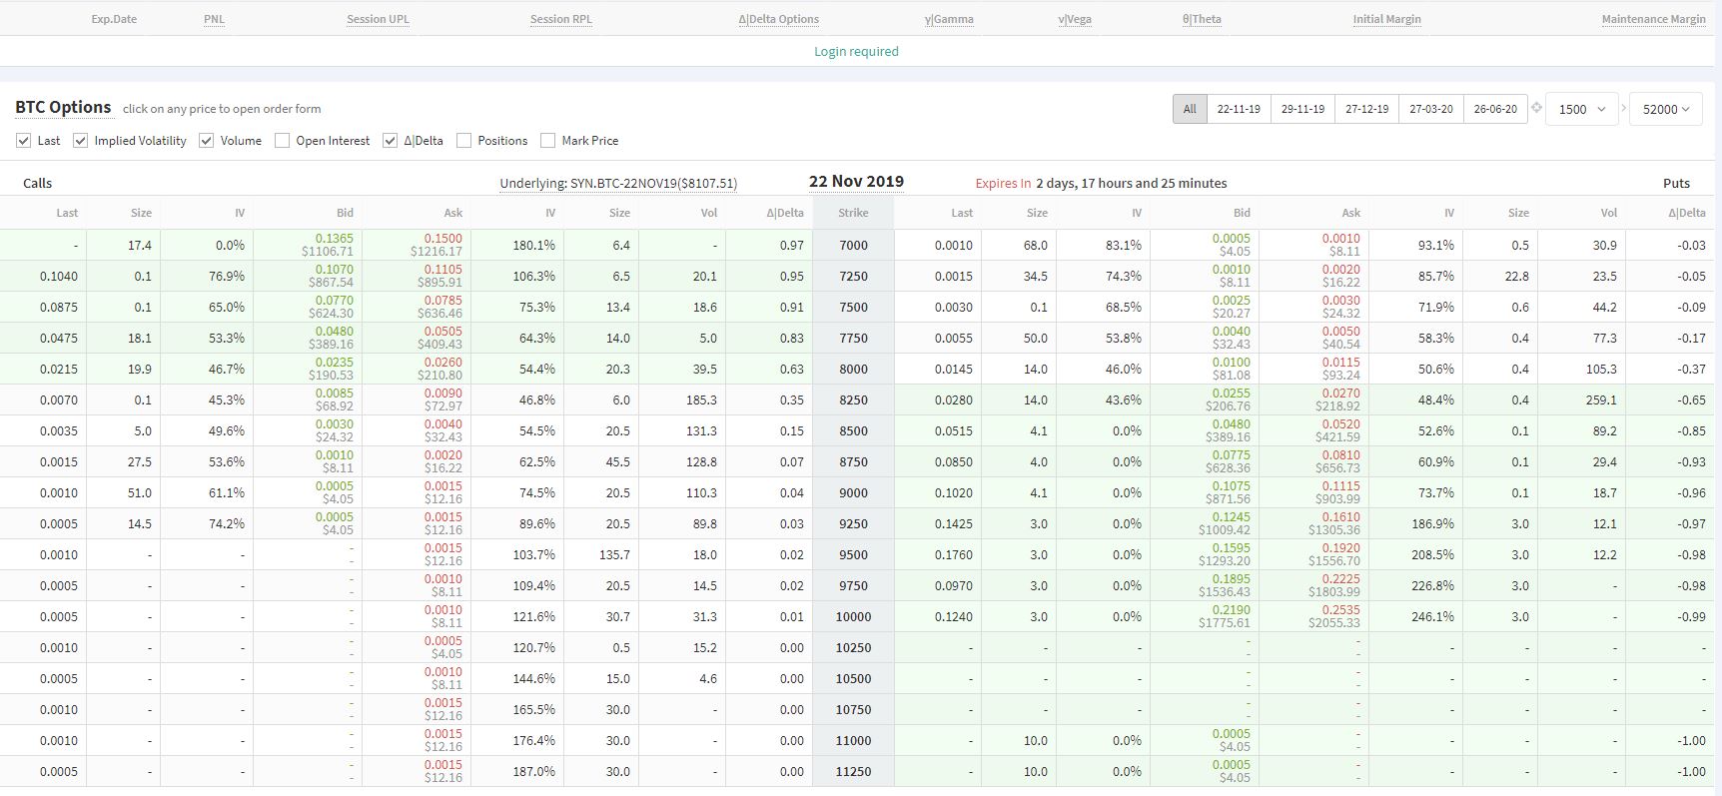The image size is (1722, 796).
Task: Click the 7250 put ask 0.0020
Action: click(x=1340, y=270)
